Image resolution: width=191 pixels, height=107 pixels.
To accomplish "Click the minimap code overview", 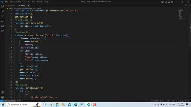I will coord(182,15).
